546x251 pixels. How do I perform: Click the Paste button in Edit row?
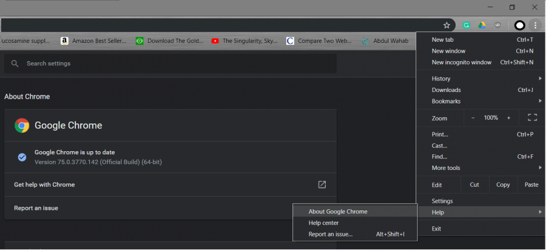[x=531, y=185]
